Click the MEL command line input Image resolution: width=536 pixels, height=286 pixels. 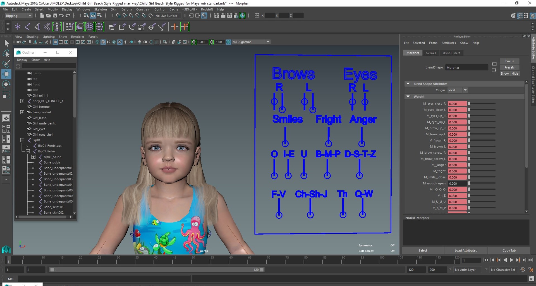pyautogui.click(x=104, y=279)
